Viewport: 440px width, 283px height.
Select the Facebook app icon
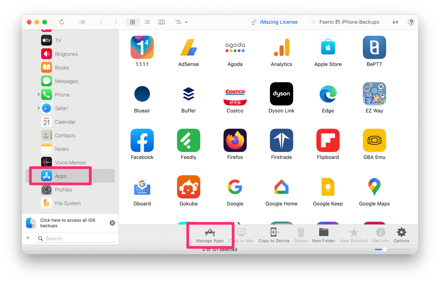[x=142, y=140]
